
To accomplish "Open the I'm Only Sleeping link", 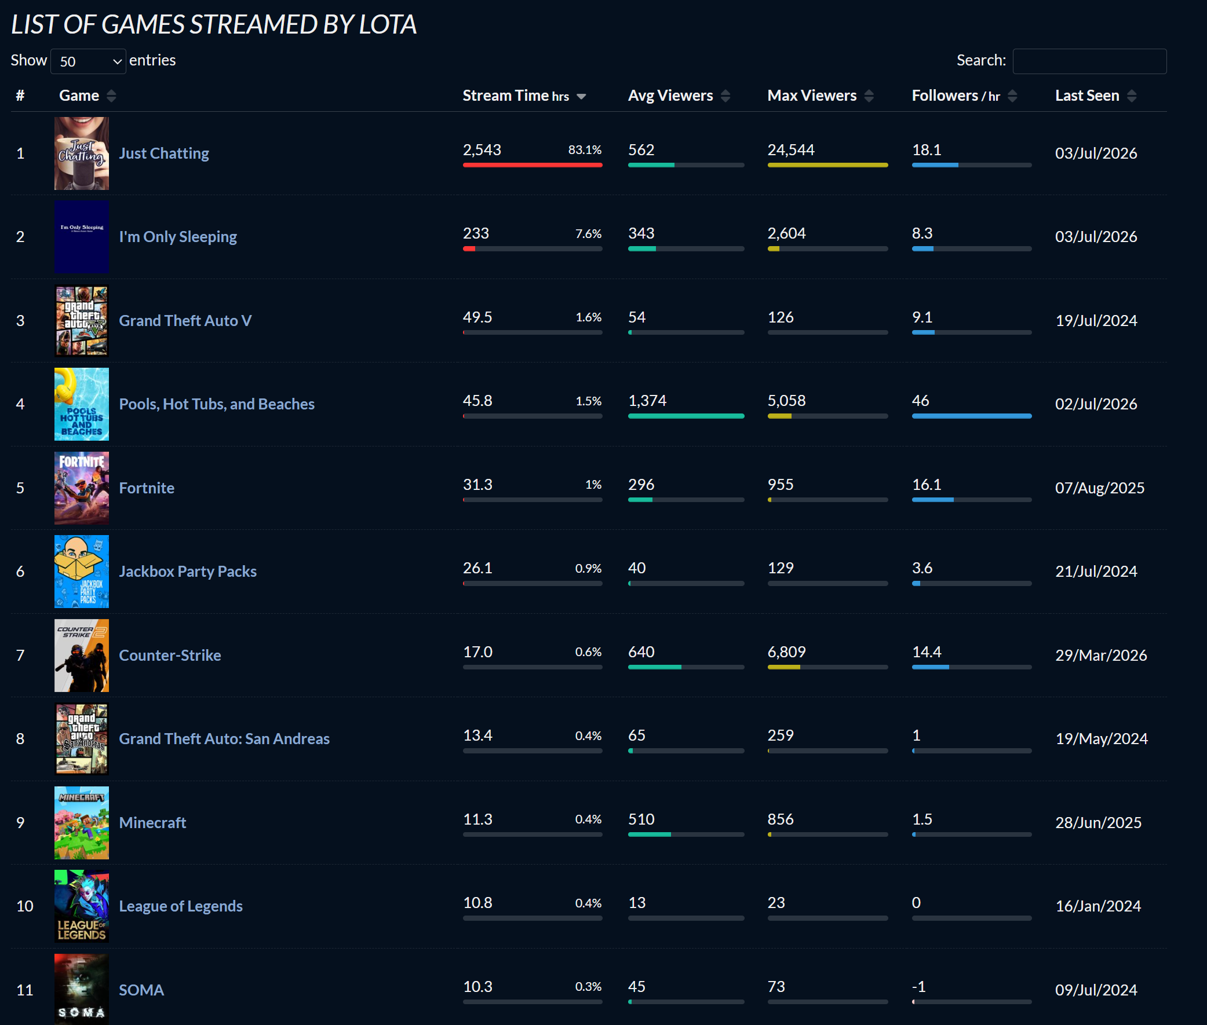I will coord(178,236).
